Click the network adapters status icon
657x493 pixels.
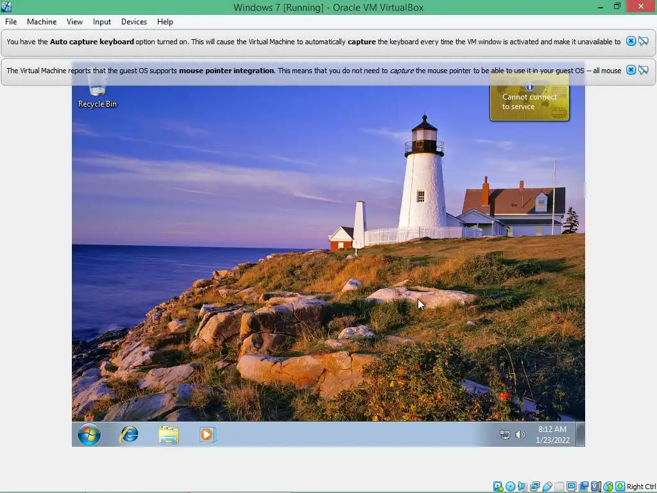(x=534, y=487)
